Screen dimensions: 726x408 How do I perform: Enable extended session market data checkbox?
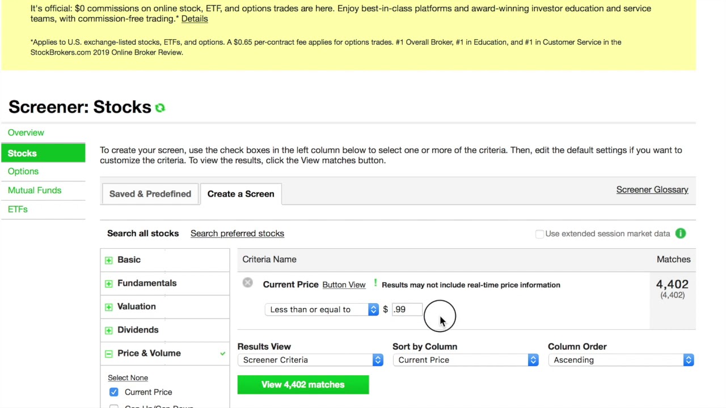coord(539,234)
